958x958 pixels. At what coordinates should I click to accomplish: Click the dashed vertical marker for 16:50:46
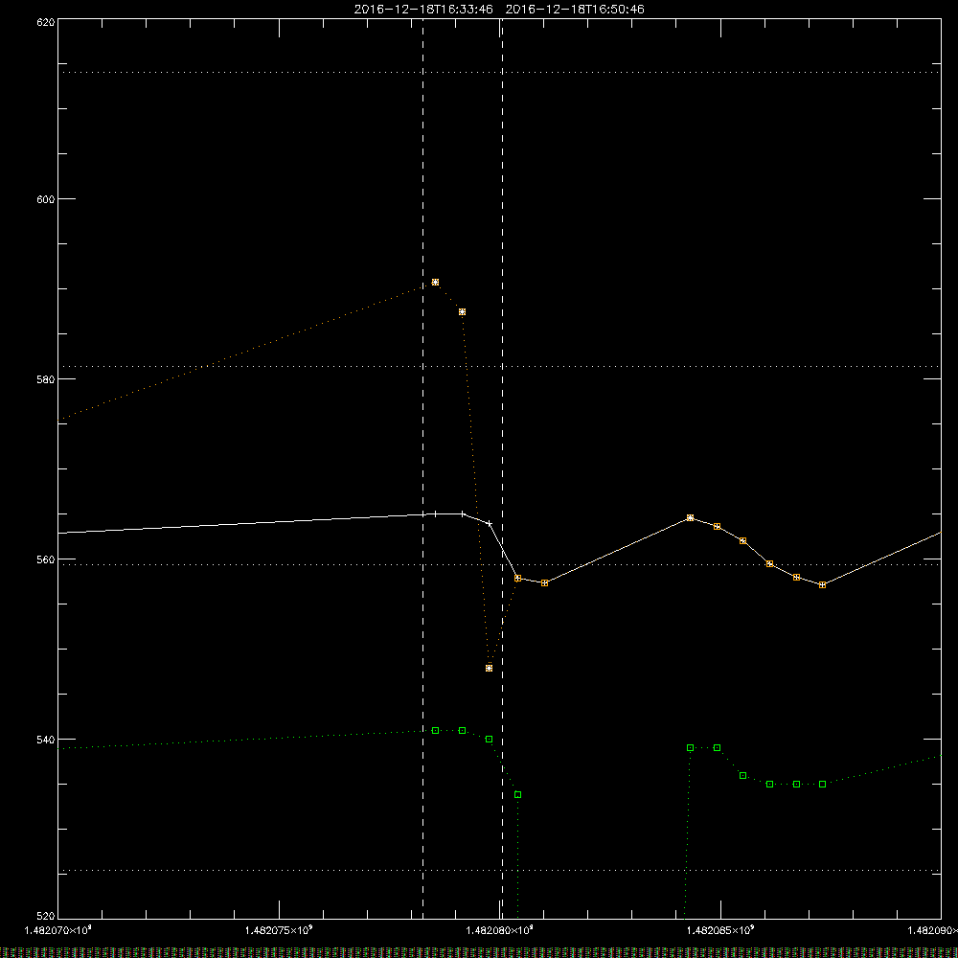(x=502, y=468)
